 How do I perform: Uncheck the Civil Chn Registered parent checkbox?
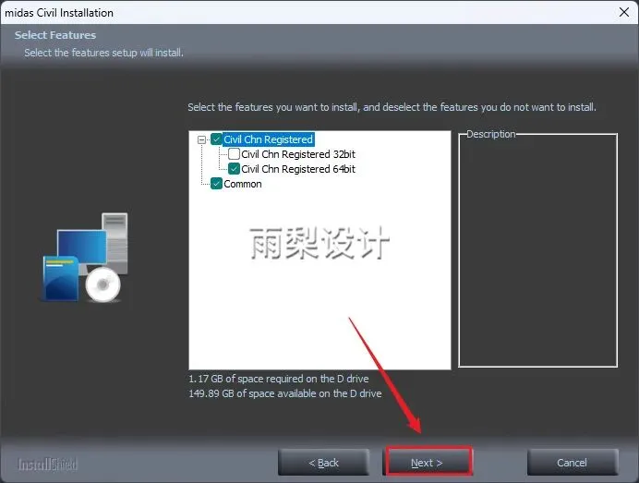coord(216,139)
